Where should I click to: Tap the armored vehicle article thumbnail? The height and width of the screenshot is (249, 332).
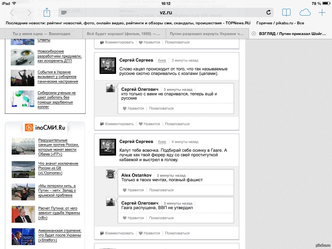[x=23, y=192]
